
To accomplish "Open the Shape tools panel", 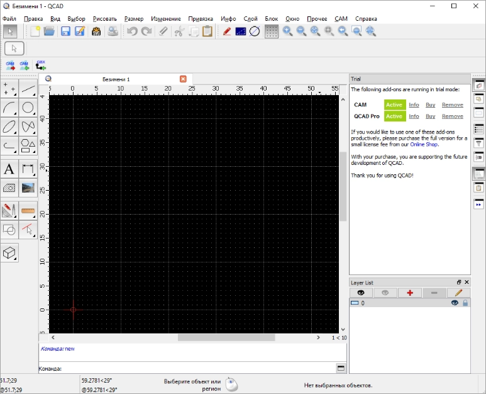I will tap(28, 145).
